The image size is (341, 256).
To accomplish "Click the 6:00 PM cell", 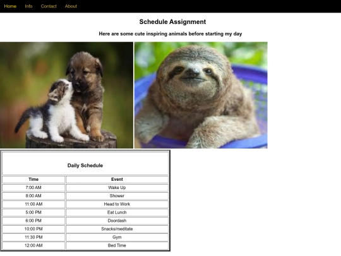I will coord(33,221).
